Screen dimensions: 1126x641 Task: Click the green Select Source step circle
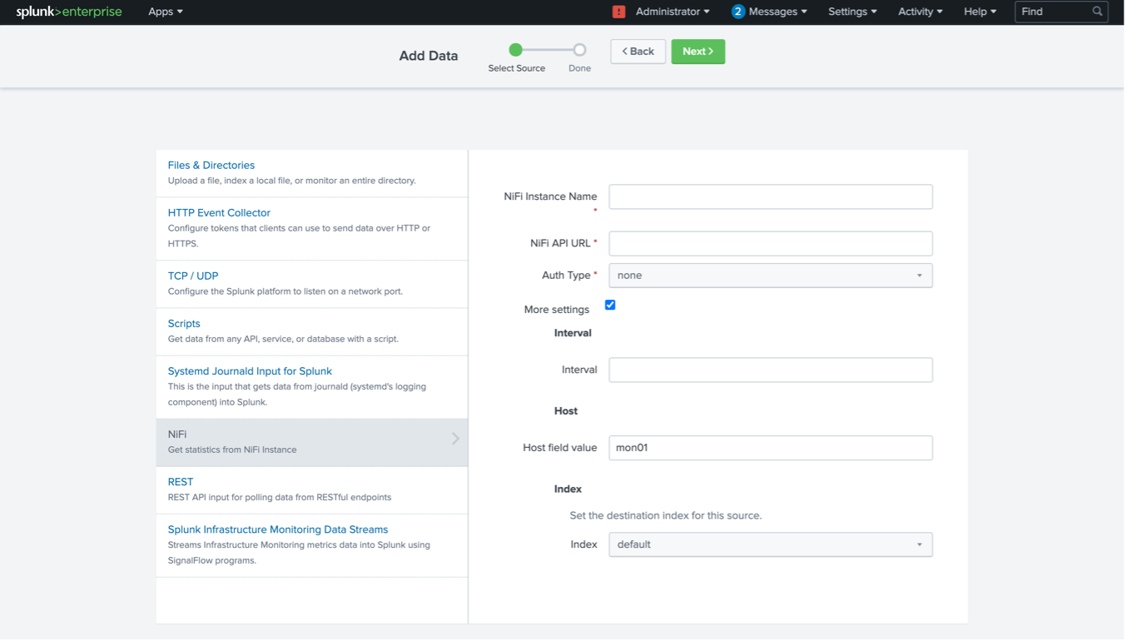point(516,50)
